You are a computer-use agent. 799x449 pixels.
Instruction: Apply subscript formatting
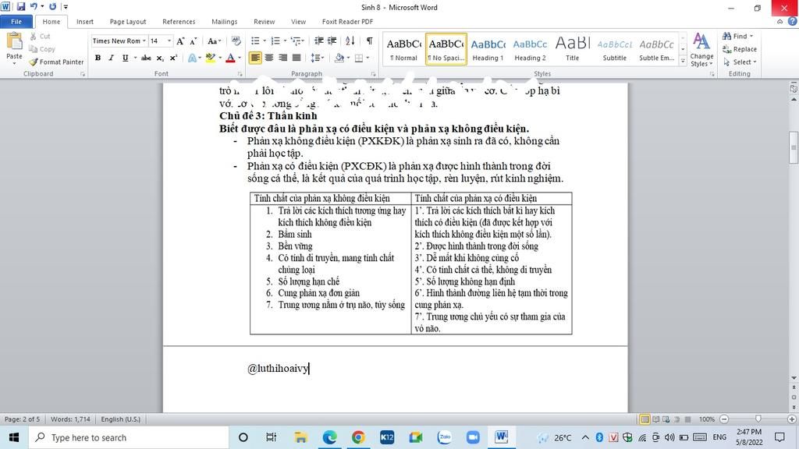(x=160, y=58)
